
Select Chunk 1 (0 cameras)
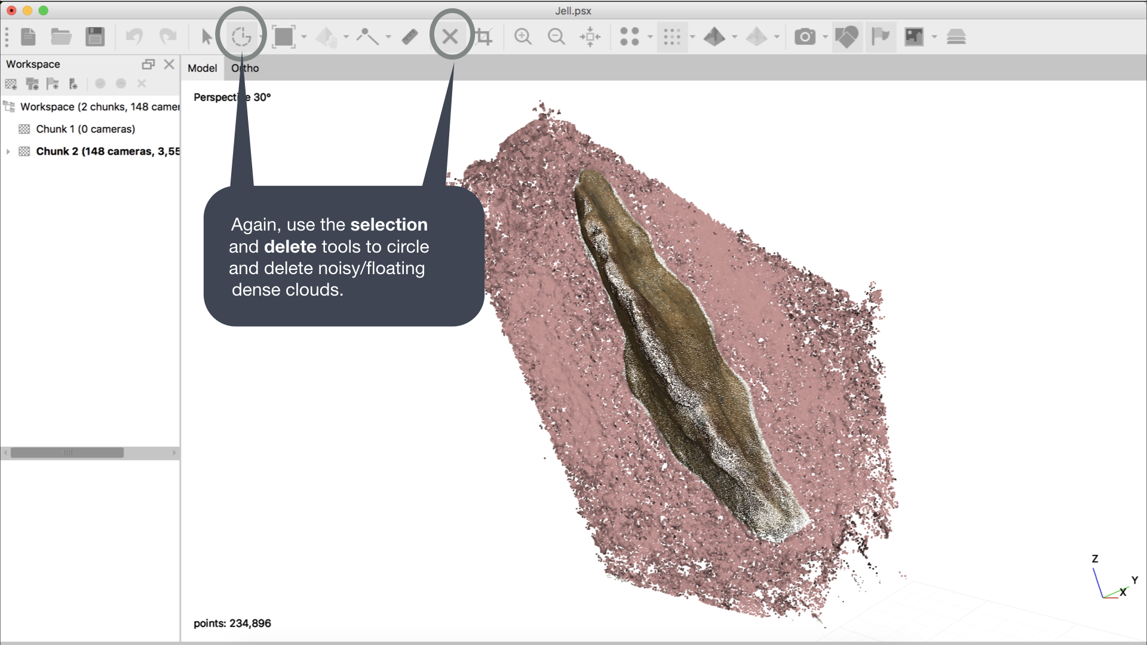coord(85,129)
